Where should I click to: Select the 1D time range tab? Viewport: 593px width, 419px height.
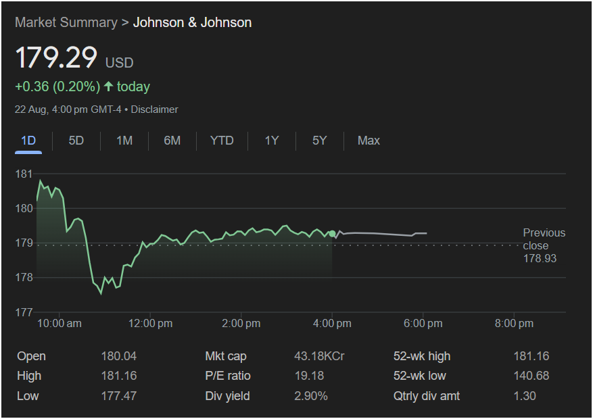(x=28, y=141)
